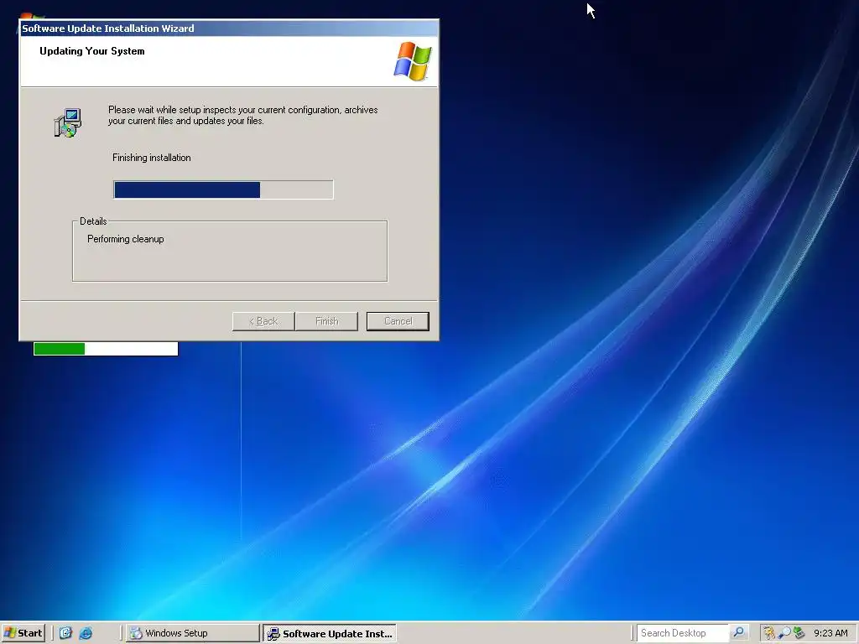Click the green progress bar behind the wizard
This screenshot has height=644, width=859.
point(106,348)
